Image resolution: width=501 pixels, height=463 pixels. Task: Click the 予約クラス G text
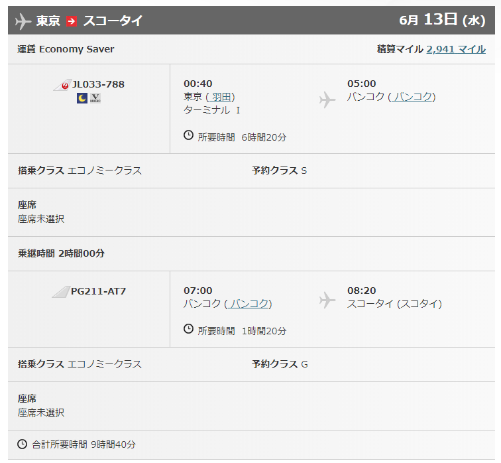[280, 364]
